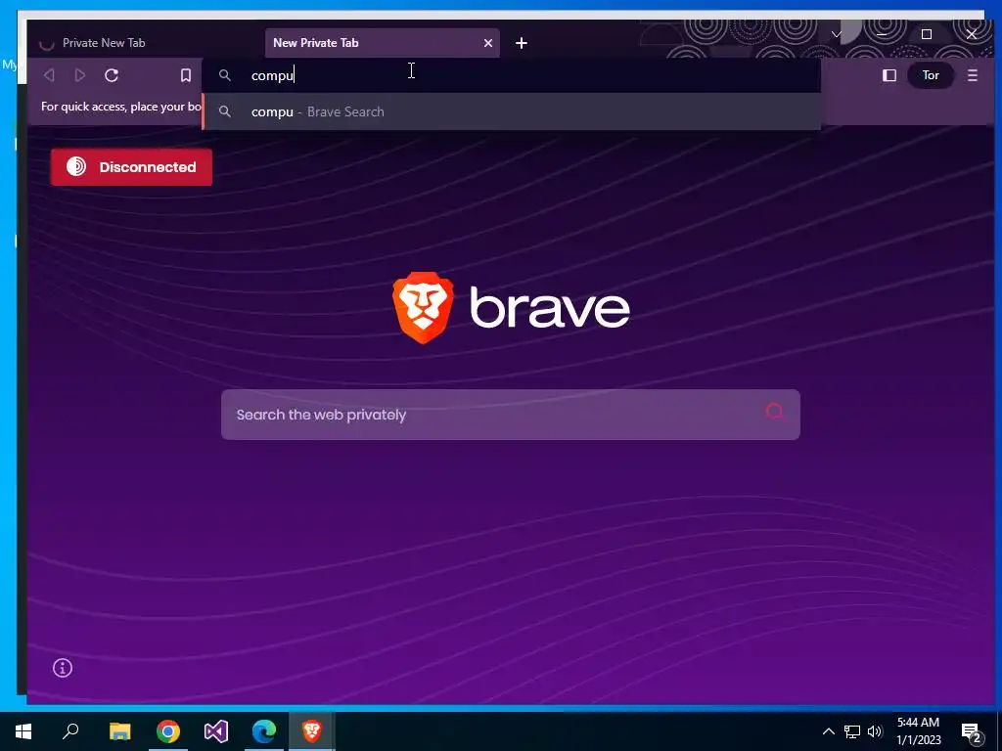Maximize the Brave window
Image resolution: width=1002 pixels, height=751 pixels.
tap(926, 34)
